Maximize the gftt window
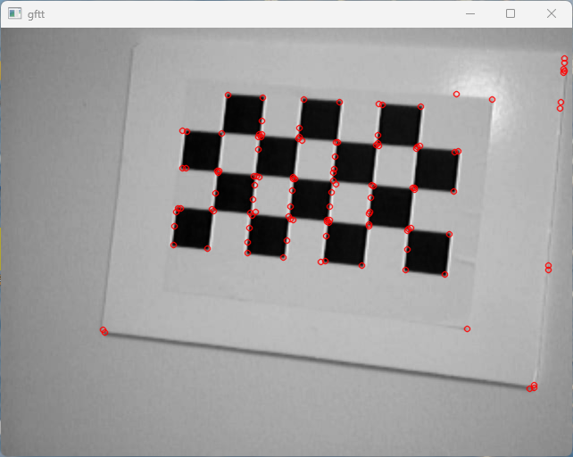Screen dimensions: 573x457 pyautogui.click(x=511, y=14)
